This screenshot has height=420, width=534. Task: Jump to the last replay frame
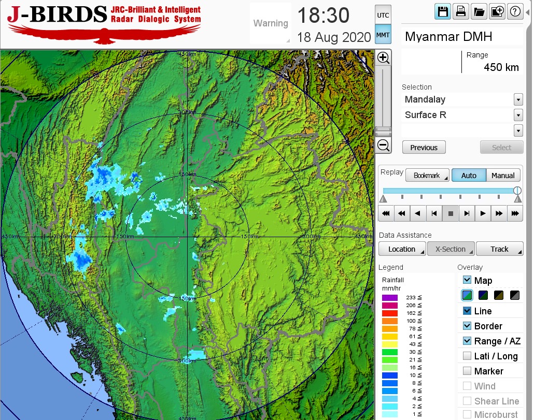coord(514,213)
